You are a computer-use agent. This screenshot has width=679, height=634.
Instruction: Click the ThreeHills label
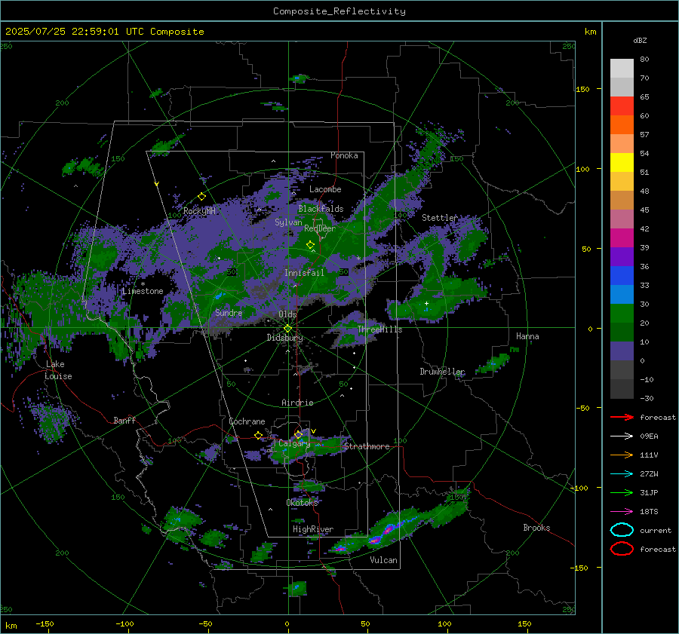click(x=379, y=329)
